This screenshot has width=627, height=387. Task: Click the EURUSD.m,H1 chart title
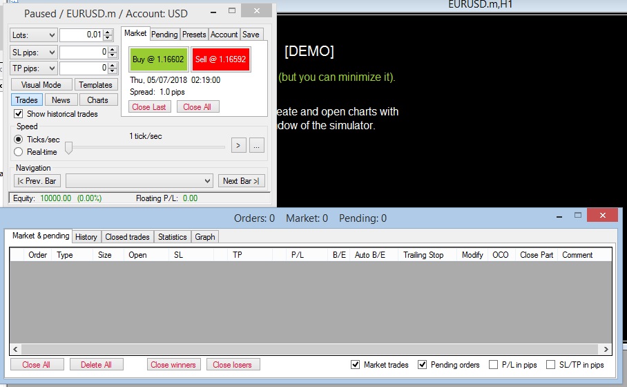tap(480, 5)
